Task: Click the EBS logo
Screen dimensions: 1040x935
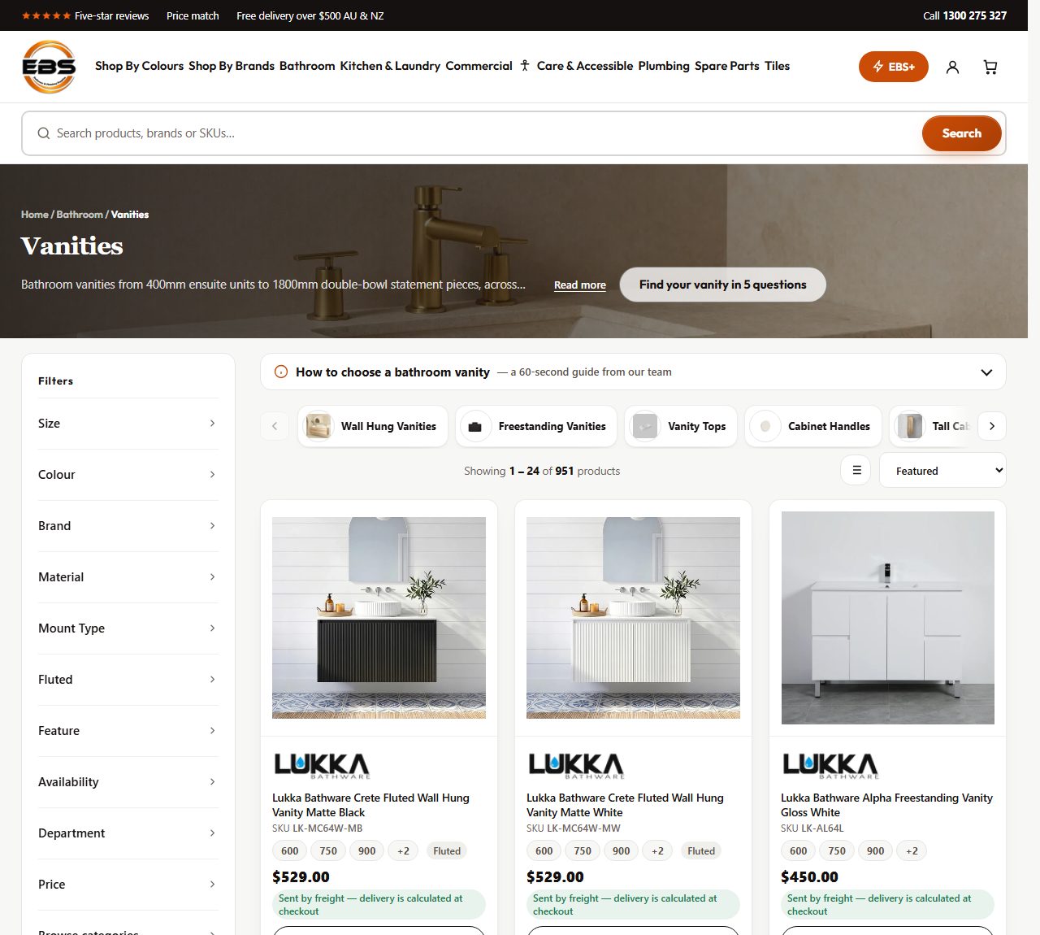Action: click(49, 67)
